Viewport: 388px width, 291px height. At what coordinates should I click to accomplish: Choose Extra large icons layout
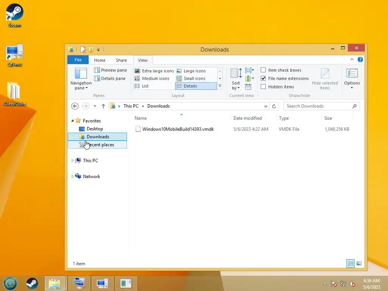[x=154, y=71]
